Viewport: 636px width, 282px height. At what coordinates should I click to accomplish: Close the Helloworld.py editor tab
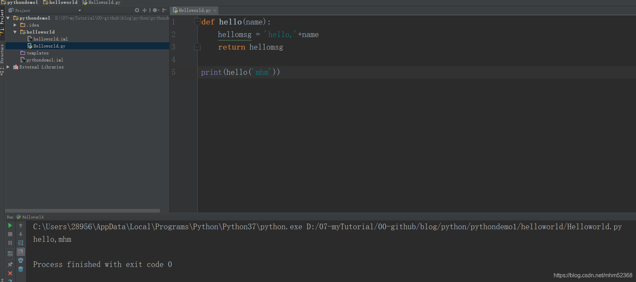click(x=215, y=10)
